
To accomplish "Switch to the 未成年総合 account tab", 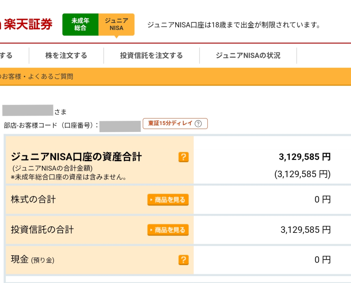I will (x=81, y=24).
